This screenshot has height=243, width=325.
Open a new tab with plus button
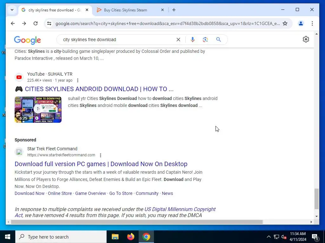pyautogui.click(x=174, y=10)
